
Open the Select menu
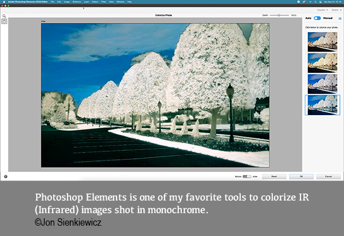[95, 2]
